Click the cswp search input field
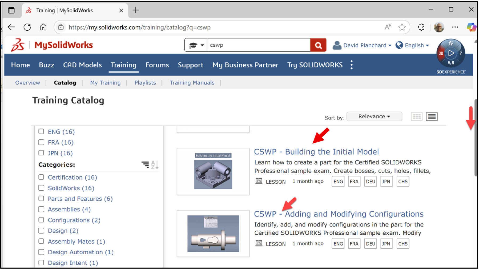 pos(259,45)
